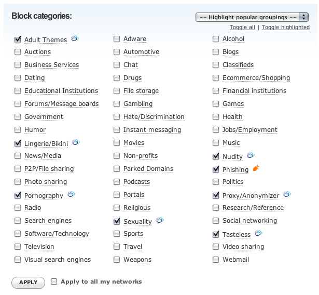
Task: Click the blue icon next to Lingerie/Bikini
Action: [76, 142]
